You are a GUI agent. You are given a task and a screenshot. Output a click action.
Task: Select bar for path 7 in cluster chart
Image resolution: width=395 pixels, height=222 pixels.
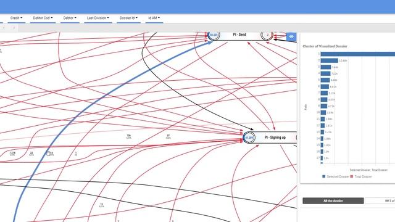coord(324,93)
